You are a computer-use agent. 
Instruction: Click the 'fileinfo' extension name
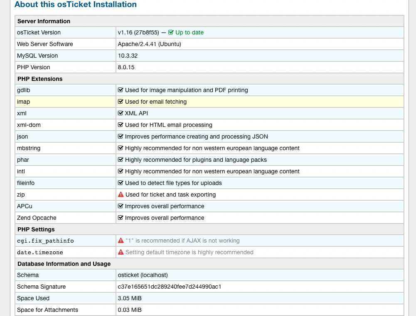click(x=26, y=183)
